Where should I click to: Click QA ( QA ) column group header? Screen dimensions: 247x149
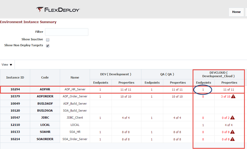167,74
